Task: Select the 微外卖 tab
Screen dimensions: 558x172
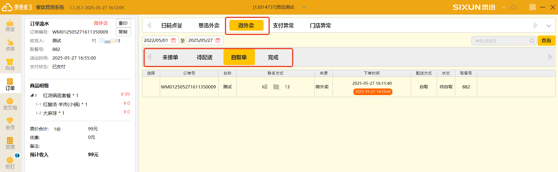Action: pyautogui.click(x=246, y=25)
